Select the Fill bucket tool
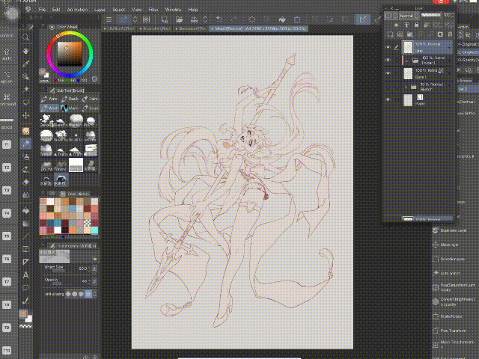The width and height of the screenshot is (479, 359). pos(26,209)
